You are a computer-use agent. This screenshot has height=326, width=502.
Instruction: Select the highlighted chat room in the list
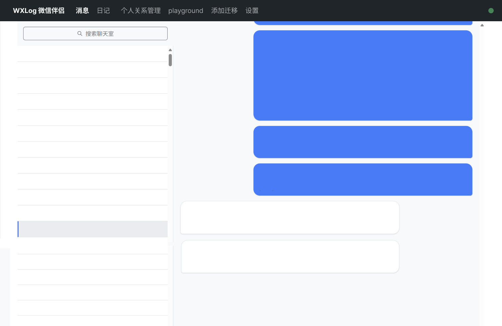point(93,229)
